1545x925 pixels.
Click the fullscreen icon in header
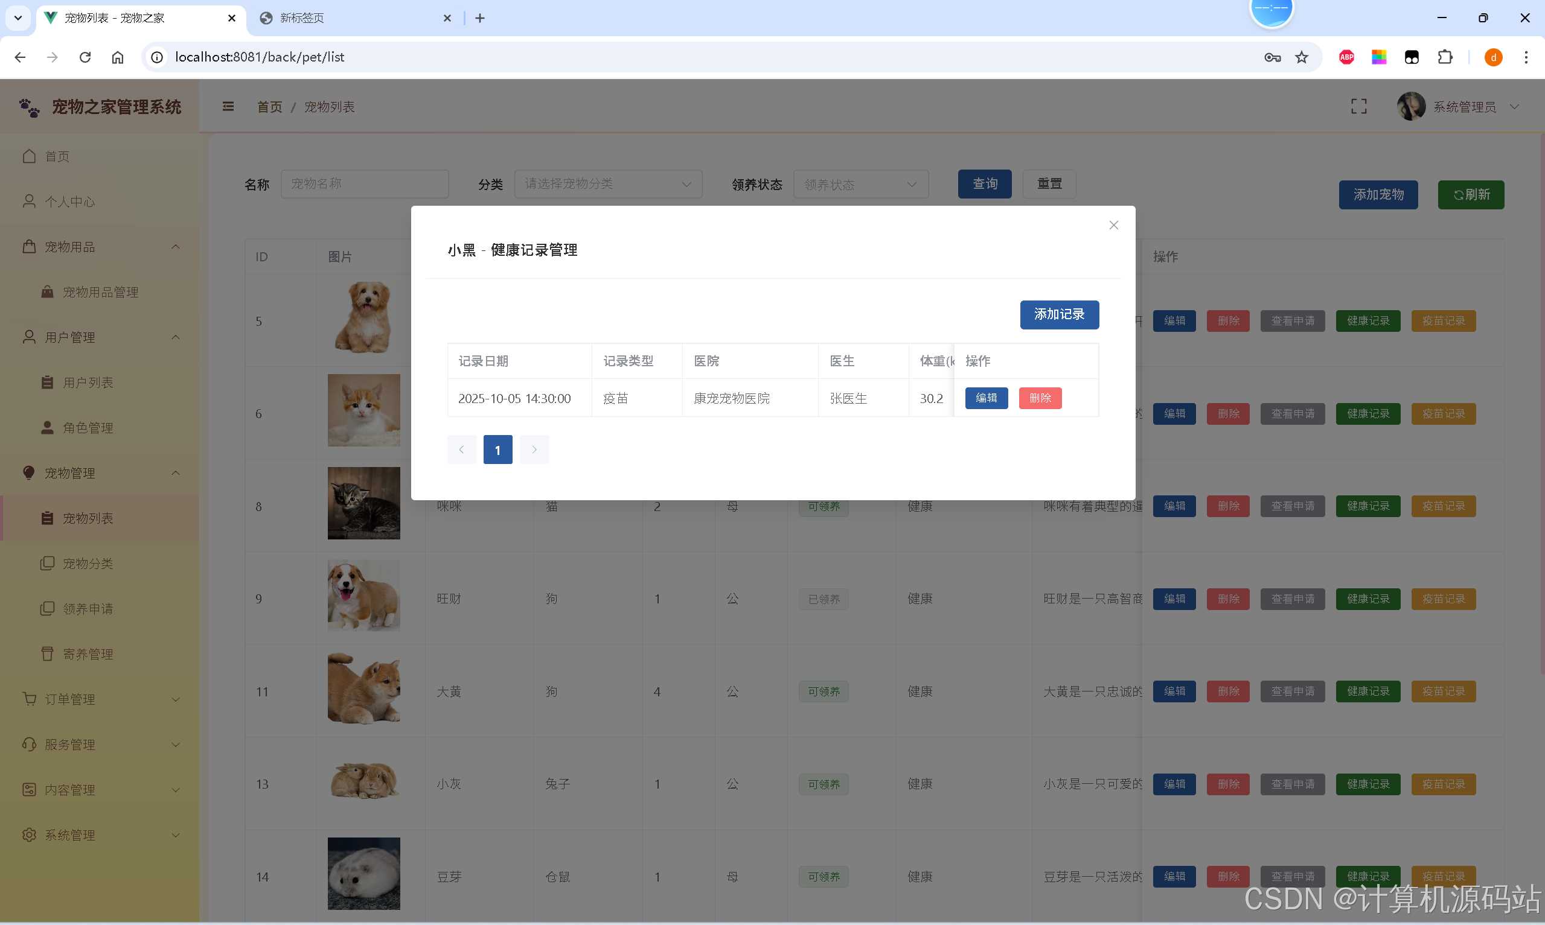1358,107
